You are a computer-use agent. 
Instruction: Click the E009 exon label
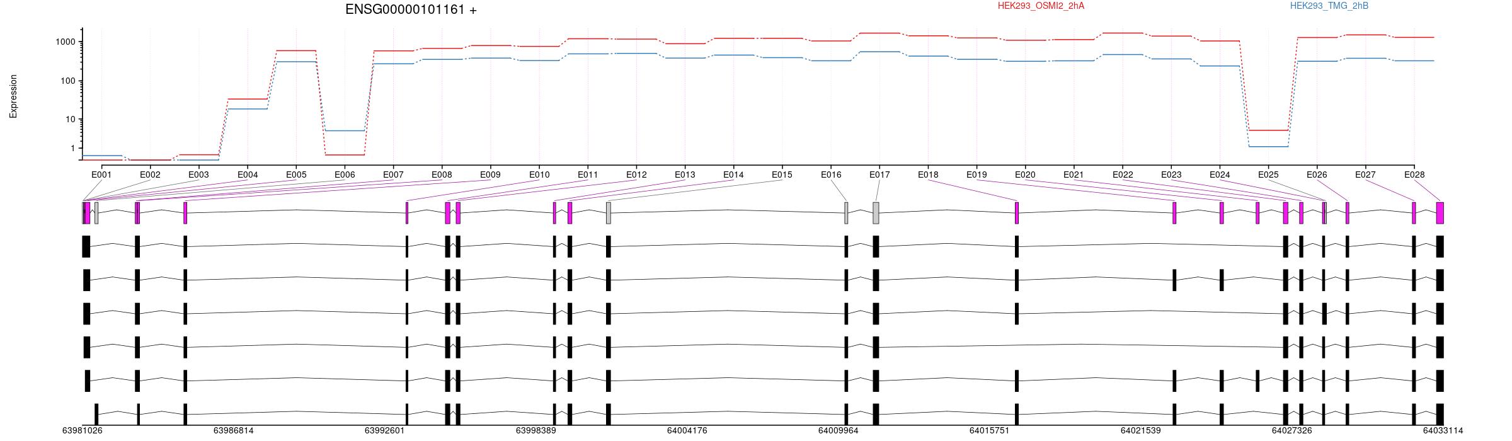pos(490,175)
